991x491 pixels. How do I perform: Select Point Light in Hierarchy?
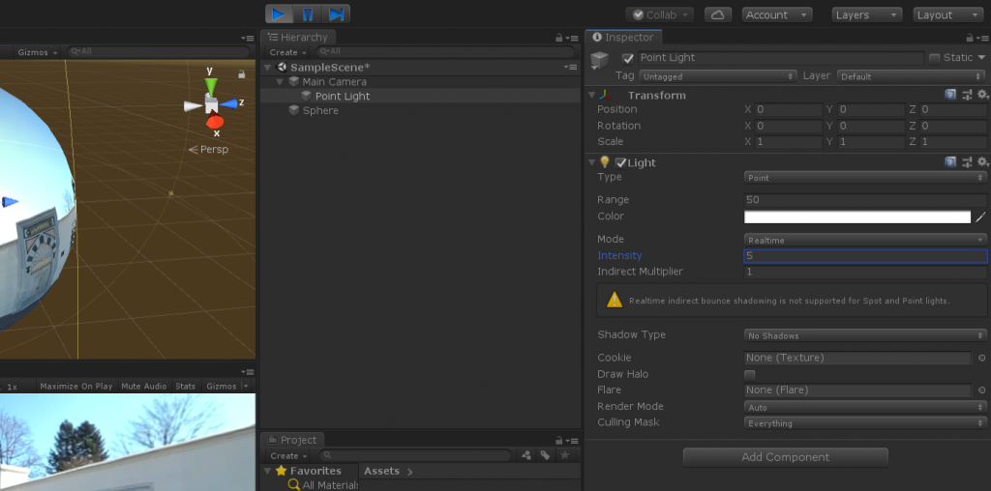(343, 96)
